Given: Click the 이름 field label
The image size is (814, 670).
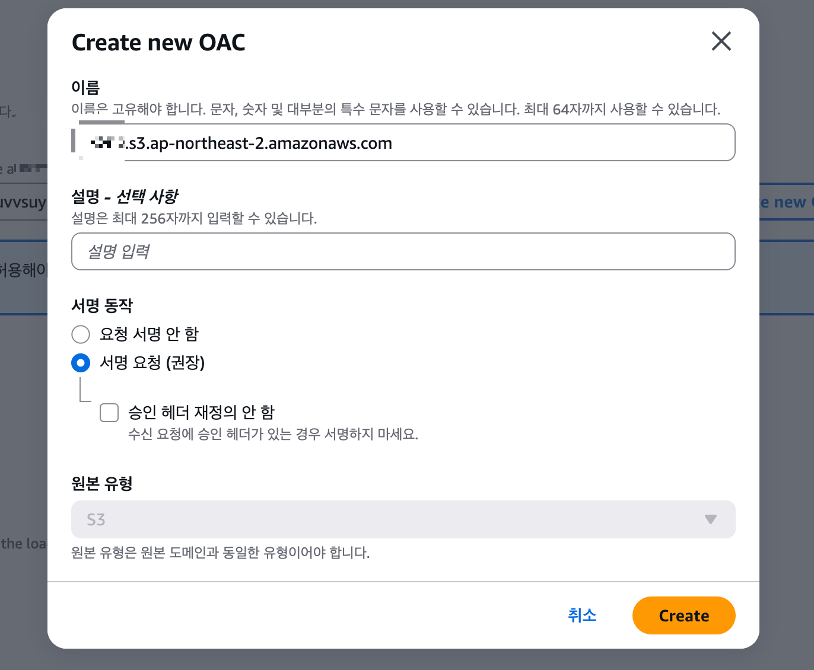Looking at the screenshot, I should coord(85,88).
